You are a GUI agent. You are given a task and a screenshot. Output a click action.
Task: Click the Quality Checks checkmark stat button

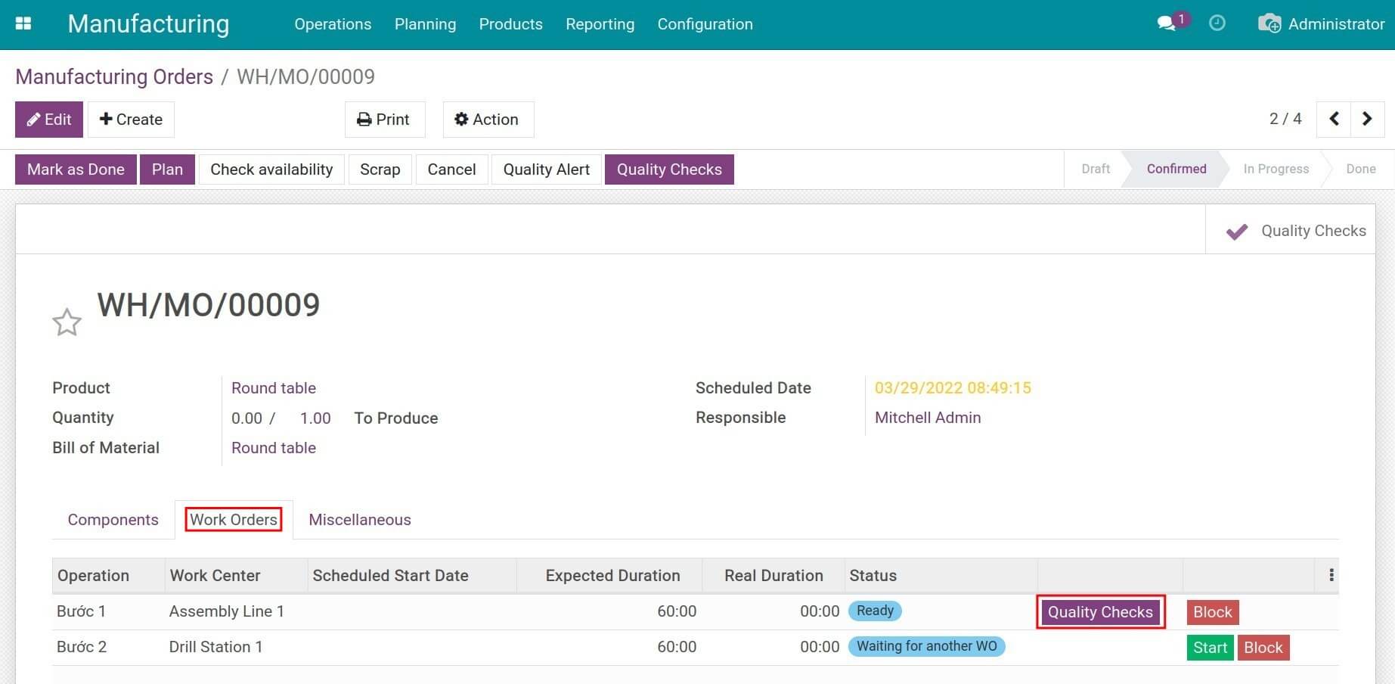click(x=1294, y=231)
